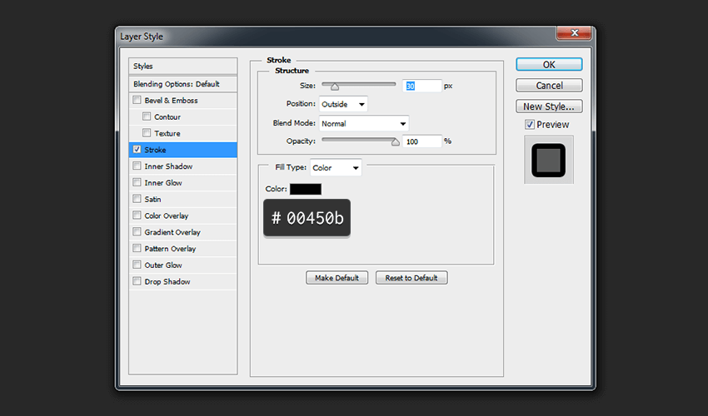Open the Fill Type dropdown
Image resolution: width=708 pixels, height=416 pixels.
pos(336,168)
